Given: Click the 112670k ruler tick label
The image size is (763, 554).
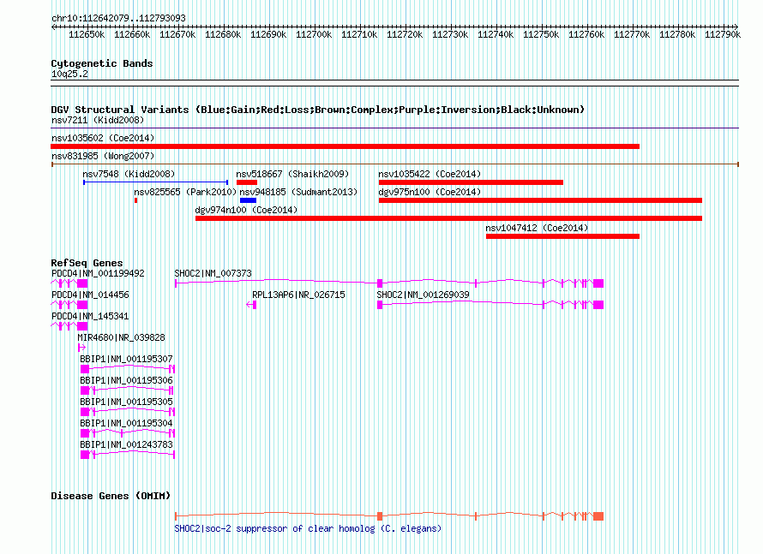Looking at the screenshot, I should [x=177, y=34].
